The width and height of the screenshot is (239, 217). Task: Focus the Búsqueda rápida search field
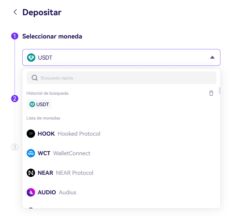[121, 78]
